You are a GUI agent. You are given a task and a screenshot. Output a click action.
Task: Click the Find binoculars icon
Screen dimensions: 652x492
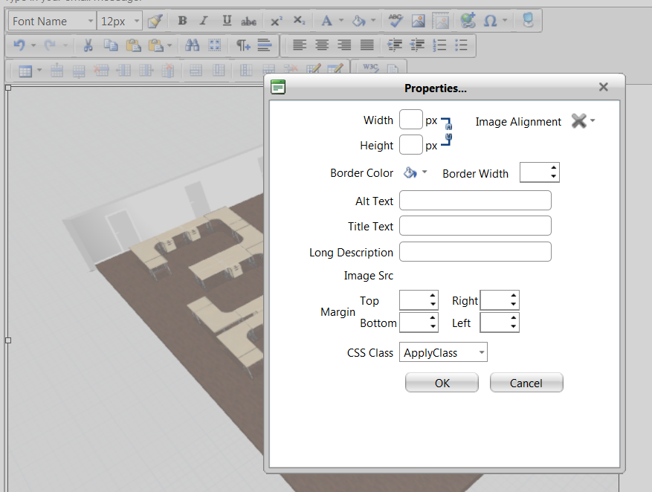click(193, 45)
